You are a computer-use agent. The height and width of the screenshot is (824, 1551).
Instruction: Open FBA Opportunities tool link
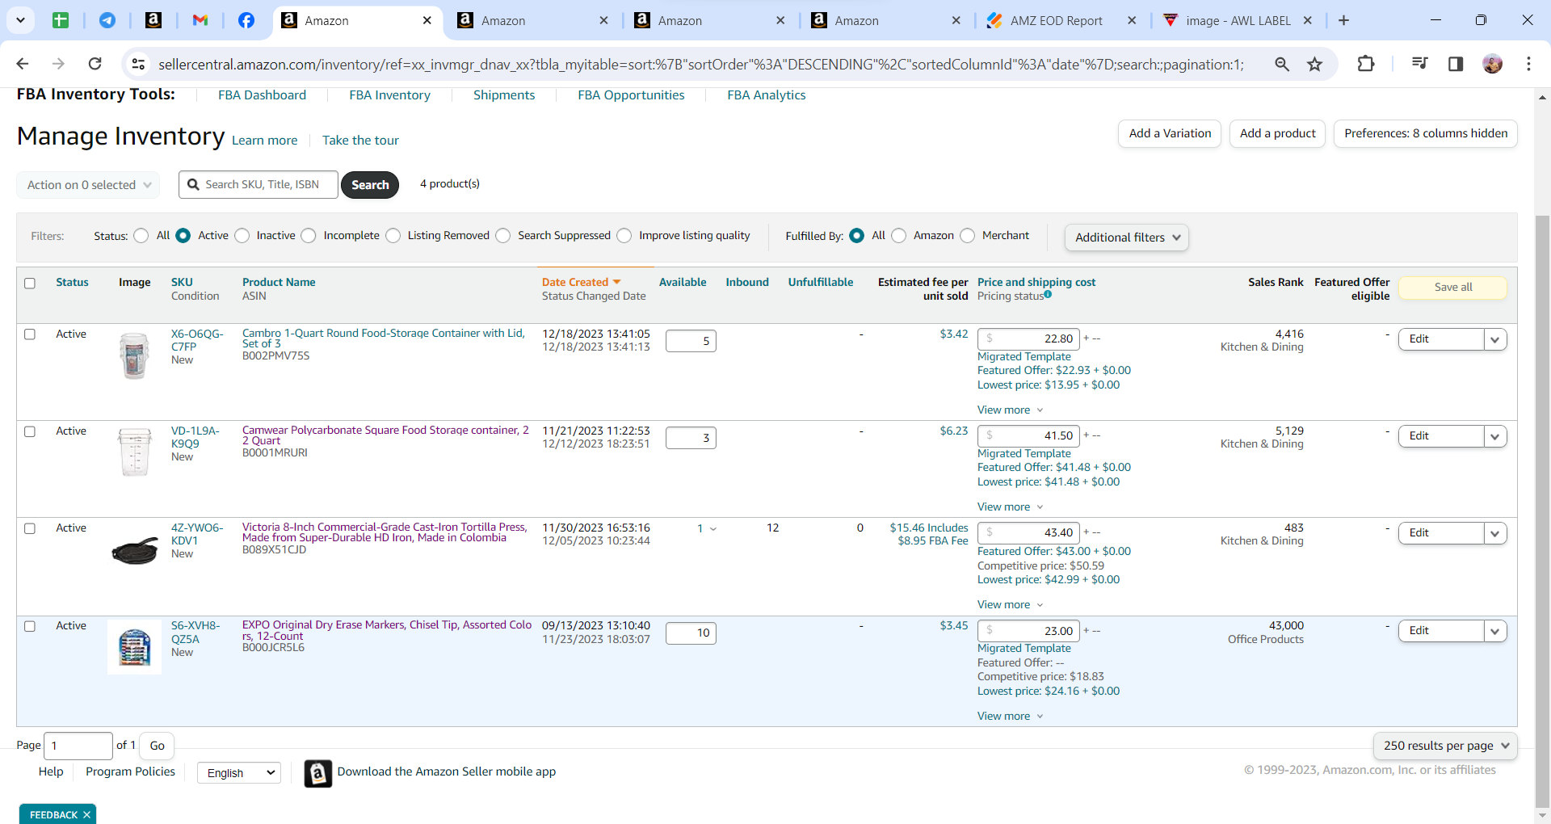click(x=631, y=95)
